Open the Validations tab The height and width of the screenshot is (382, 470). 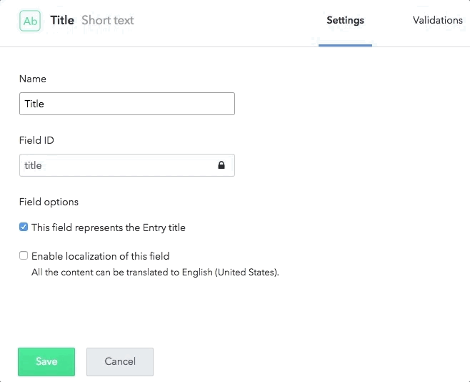point(437,20)
